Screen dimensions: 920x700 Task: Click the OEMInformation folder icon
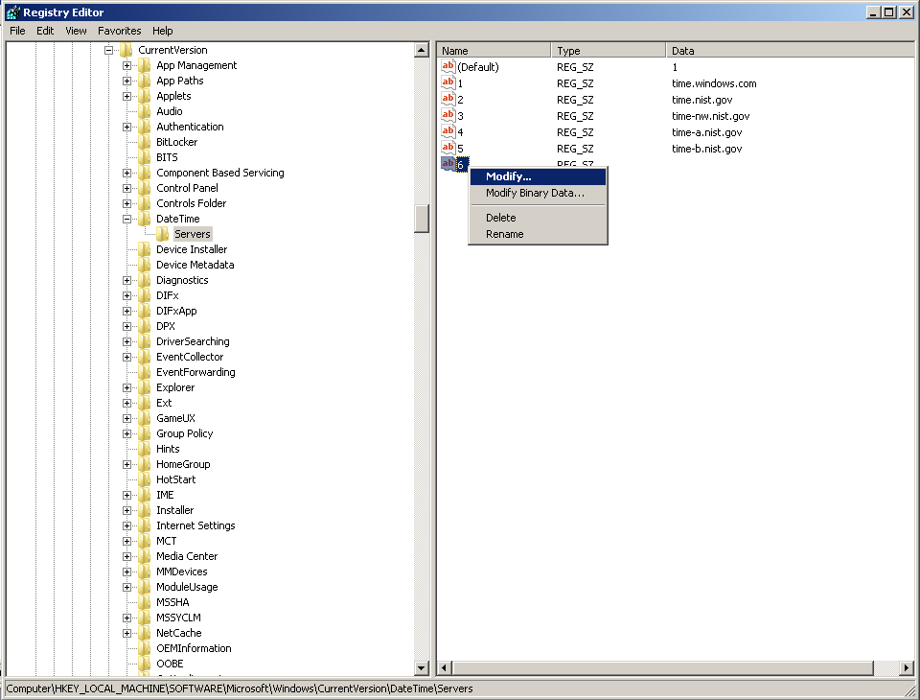pos(145,647)
